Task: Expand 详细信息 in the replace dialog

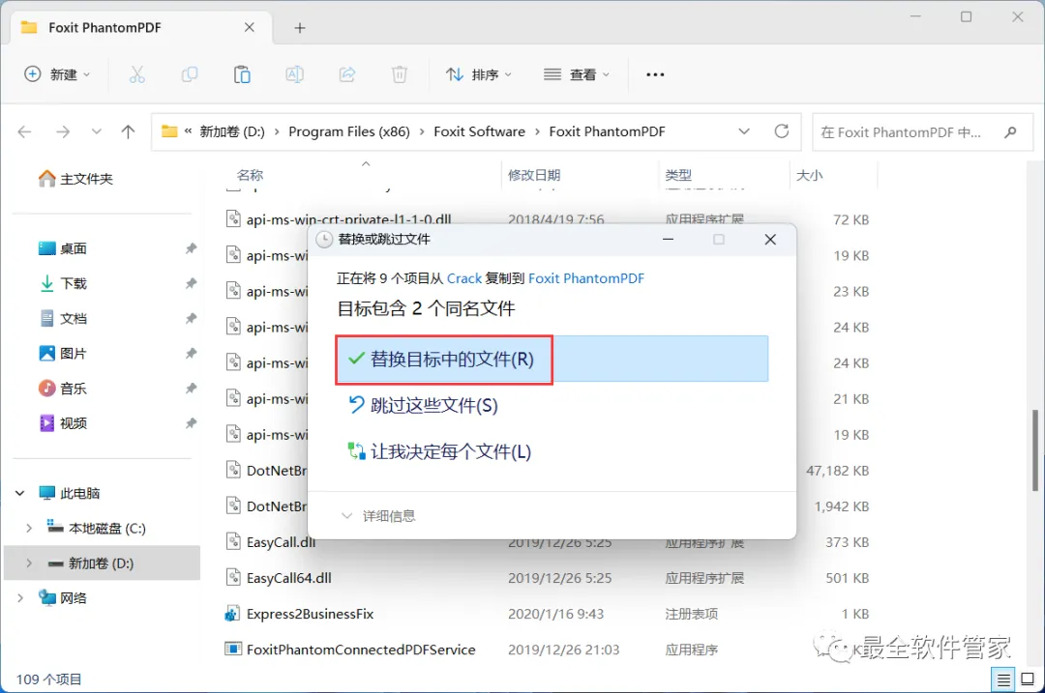Action: pos(378,516)
